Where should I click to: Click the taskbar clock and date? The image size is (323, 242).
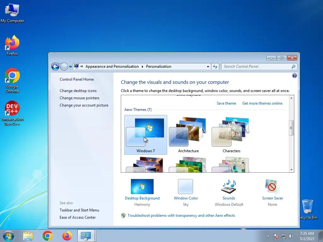point(307,236)
